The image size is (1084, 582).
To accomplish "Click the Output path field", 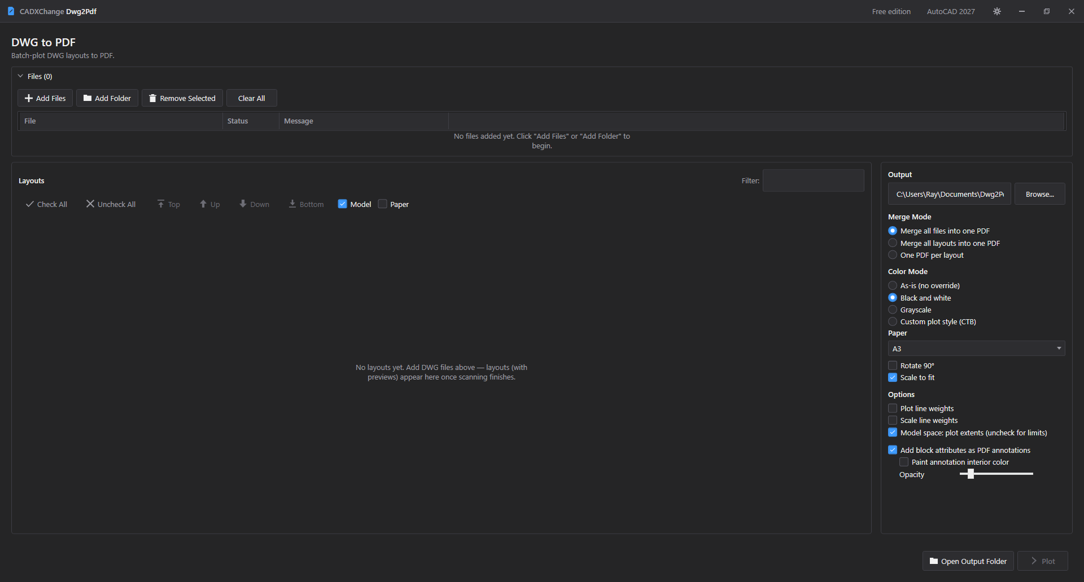I will [x=949, y=194].
